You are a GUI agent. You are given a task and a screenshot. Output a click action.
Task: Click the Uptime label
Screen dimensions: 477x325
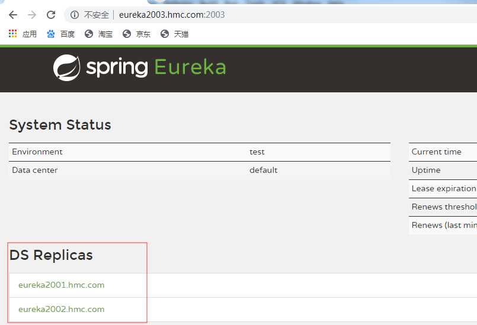pyautogui.click(x=426, y=170)
